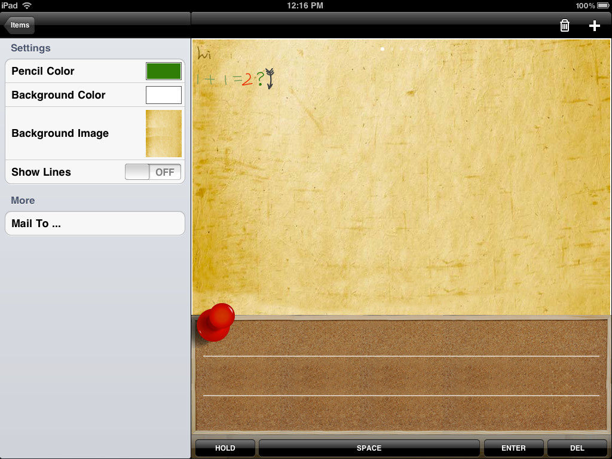The width and height of the screenshot is (612, 459).
Task: Choose the Background Image thumbnail
Action: [x=164, y=133]
